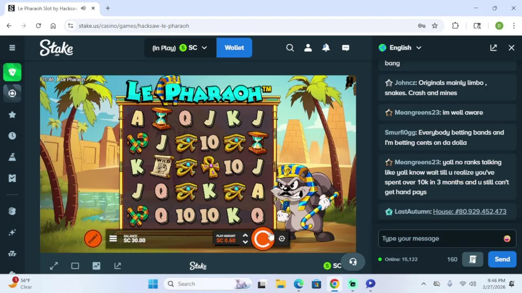Open File Explorer from taskbar

pos(280,284)
